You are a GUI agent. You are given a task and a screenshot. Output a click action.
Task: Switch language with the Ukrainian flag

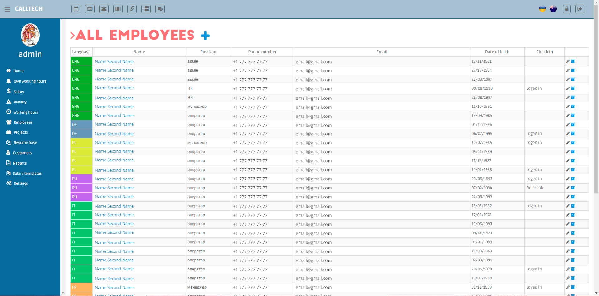point(543,9)
